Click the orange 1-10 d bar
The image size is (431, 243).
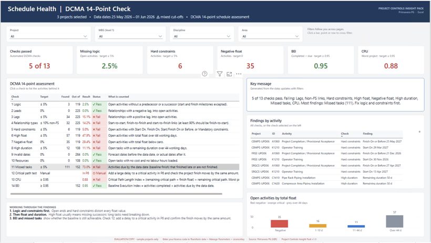[318, 226]
